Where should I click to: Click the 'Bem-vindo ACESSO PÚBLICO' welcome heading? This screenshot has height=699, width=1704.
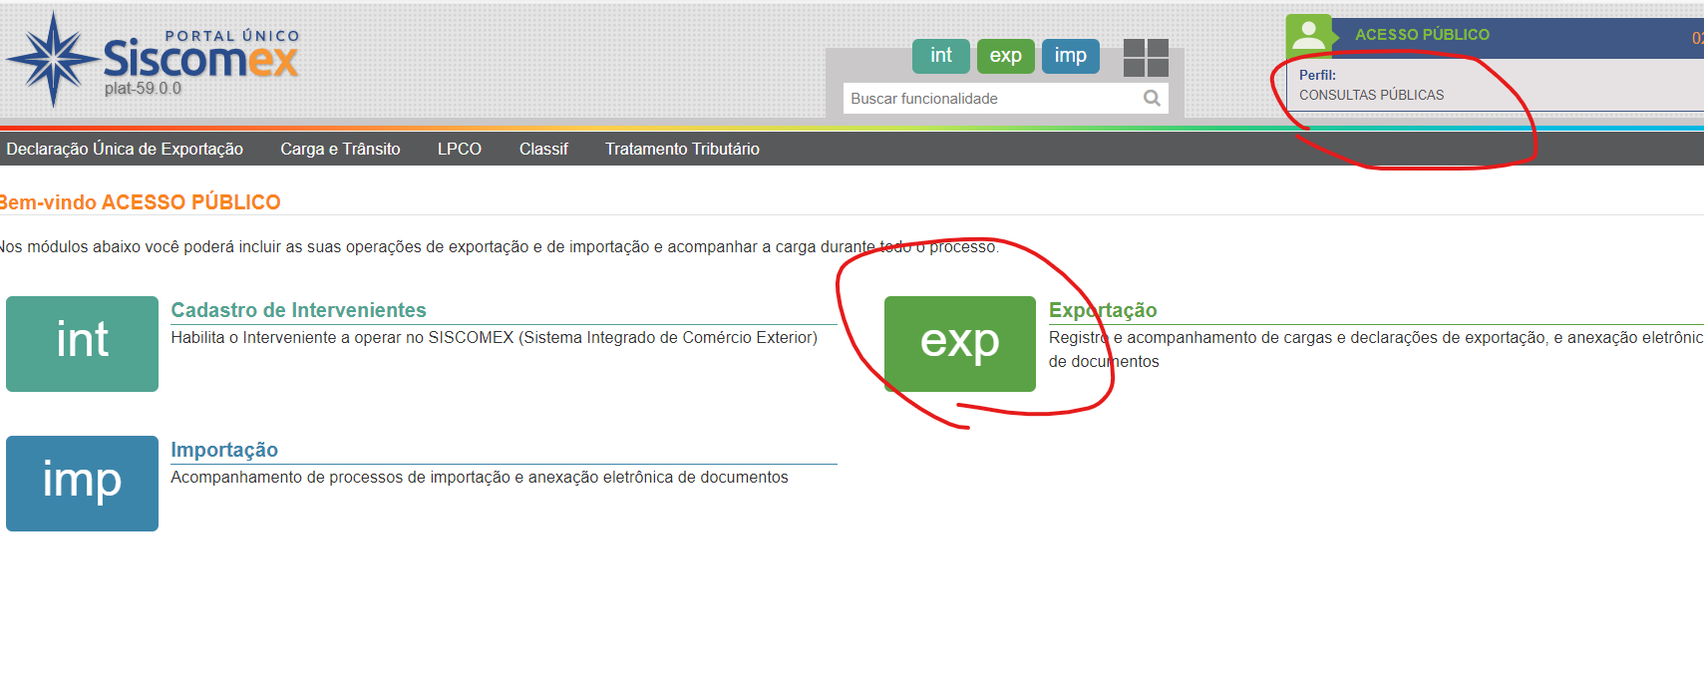pos(139,202)
